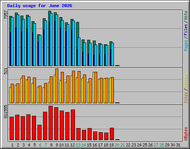Select the yellow "Visits" legend label

186,81
